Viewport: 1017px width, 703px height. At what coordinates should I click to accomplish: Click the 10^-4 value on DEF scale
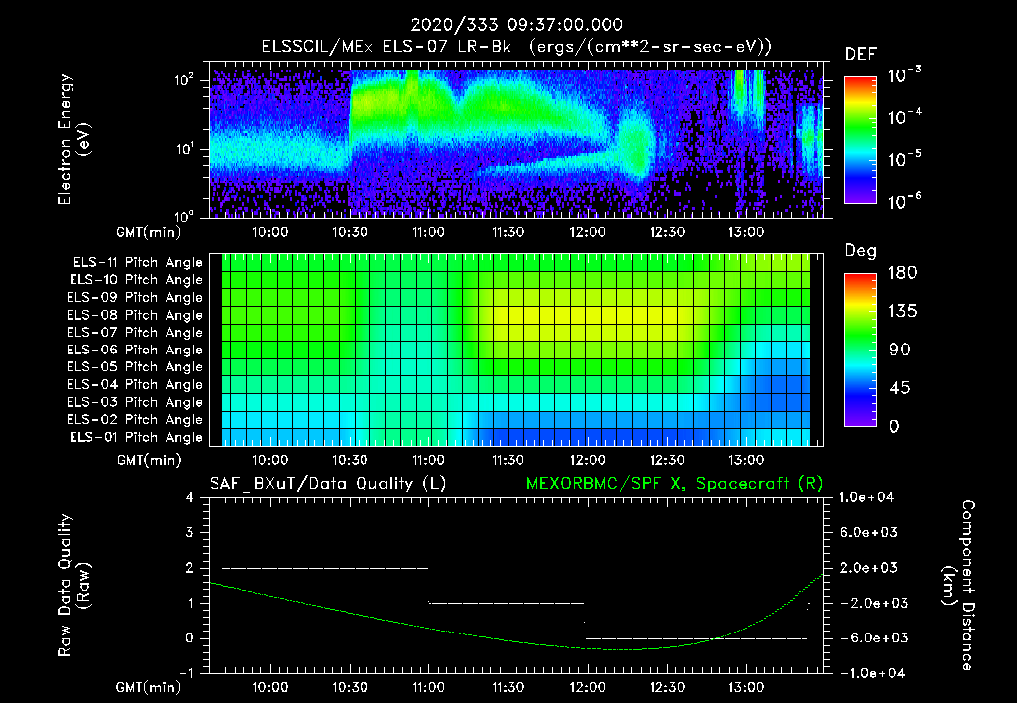(905, 117)
